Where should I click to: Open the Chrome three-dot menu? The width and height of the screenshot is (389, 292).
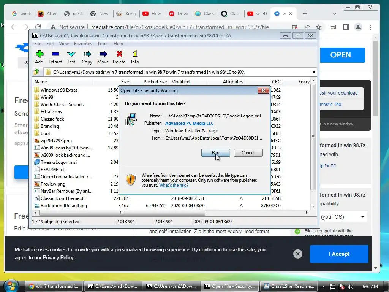(x=370, y=27)
